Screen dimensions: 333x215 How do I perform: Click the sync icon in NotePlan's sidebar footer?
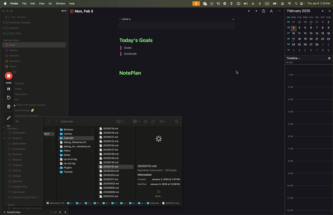tap(55, 212)
